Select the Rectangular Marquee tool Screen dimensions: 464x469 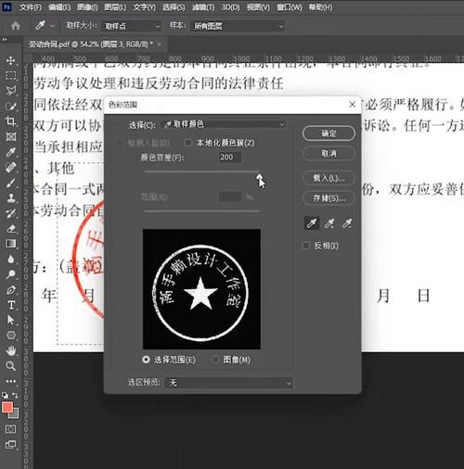(x=11, y=76)
